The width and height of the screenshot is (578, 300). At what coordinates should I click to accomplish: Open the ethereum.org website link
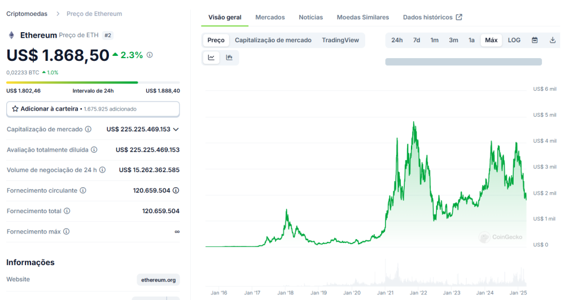pos(159,280)
